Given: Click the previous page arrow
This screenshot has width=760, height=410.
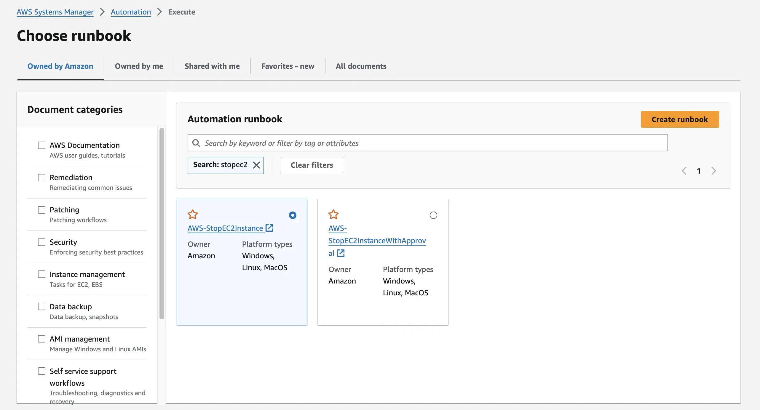Looking at the screenshot, I should tap(684, 171).
